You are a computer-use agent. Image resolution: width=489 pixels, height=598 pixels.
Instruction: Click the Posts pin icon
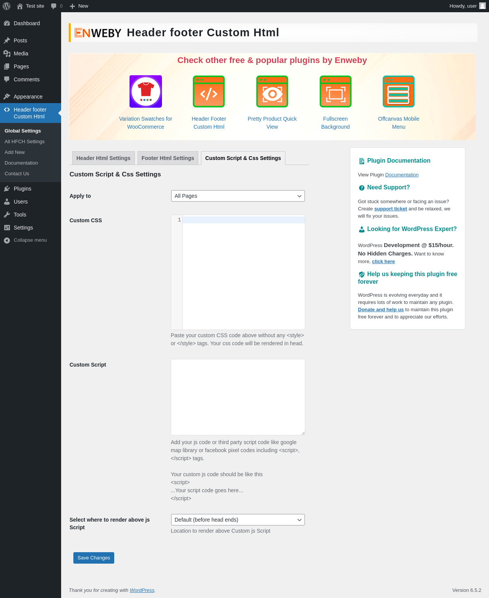pyautogui.click(x=7, y=40)
